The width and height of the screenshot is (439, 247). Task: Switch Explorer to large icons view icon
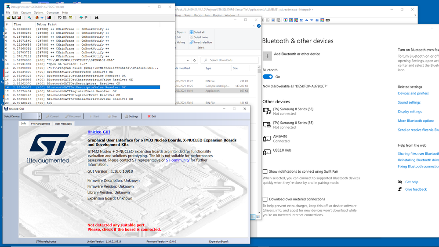coord(258,217)
